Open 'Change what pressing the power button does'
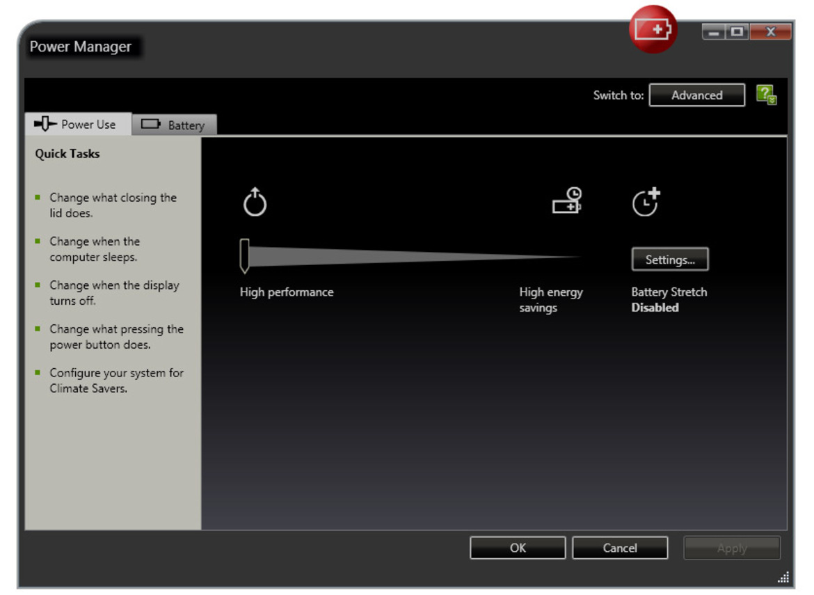This screenshot has width=814, height=595. click(117, 336)
